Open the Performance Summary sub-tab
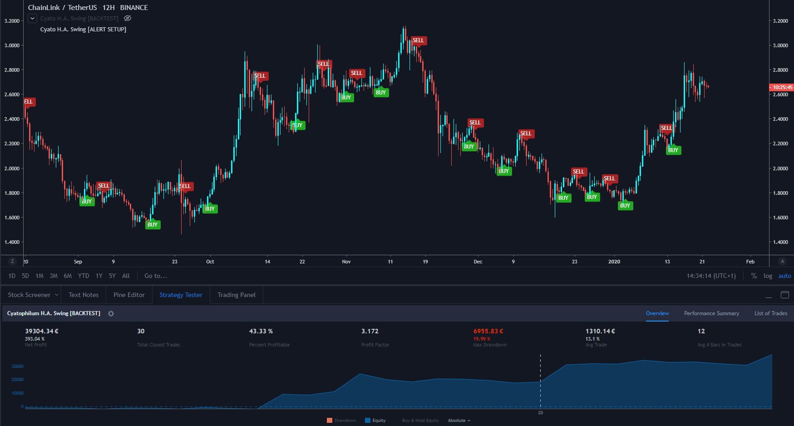Screen dimensions: 794x426 711,313
